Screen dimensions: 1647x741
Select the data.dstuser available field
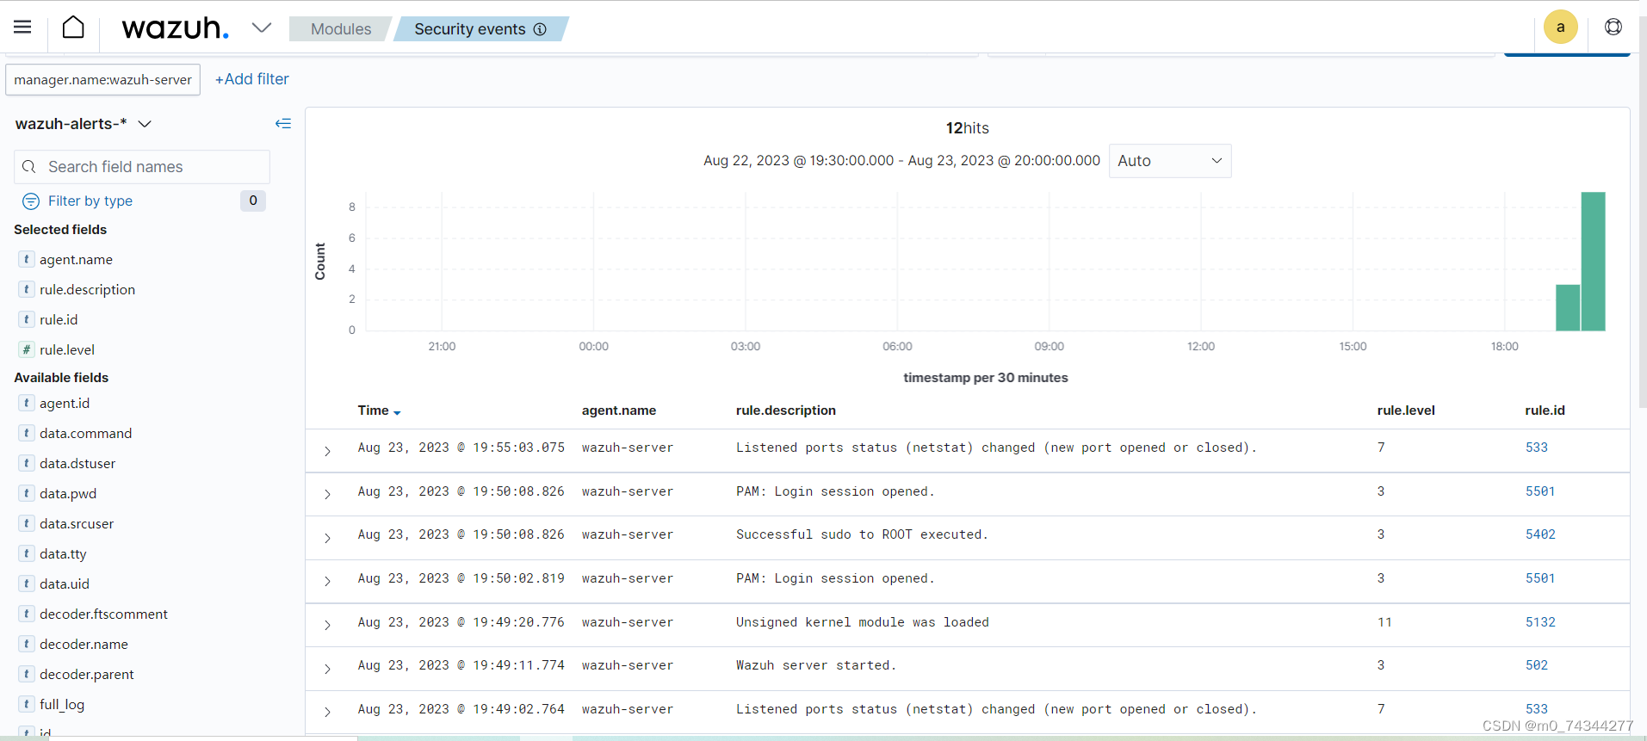[x=77, y=463]
